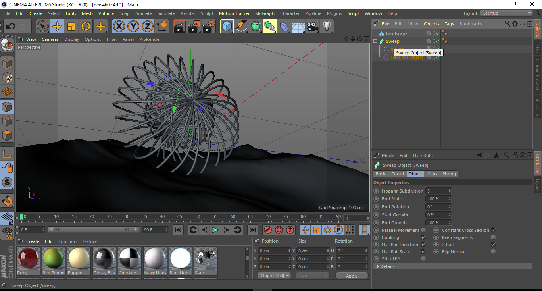Click Apply button in coordinates
542x291 pixels.
pyautogui.click(x=352, y=276)
